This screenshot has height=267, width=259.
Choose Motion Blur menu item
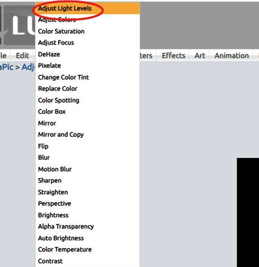(87, 169)
